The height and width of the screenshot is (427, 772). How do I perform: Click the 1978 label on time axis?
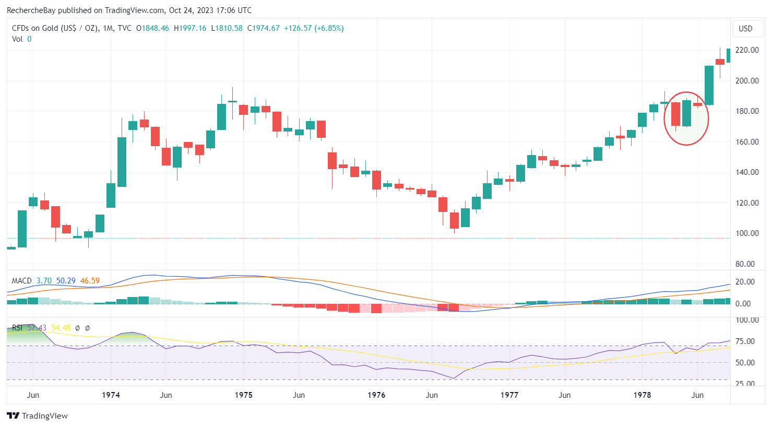(642, 395)
